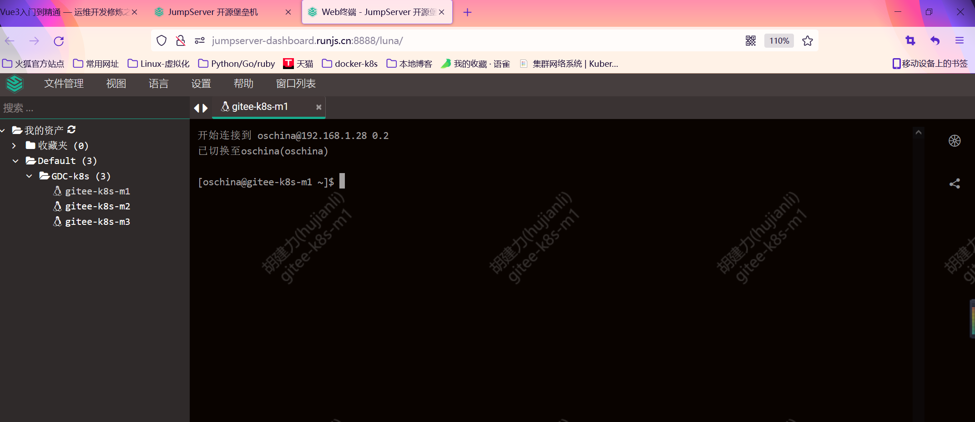Connect to asset gitee-k8s-m3
The image size is (975, 422).
pyautogui.click(x=97, y=222)
